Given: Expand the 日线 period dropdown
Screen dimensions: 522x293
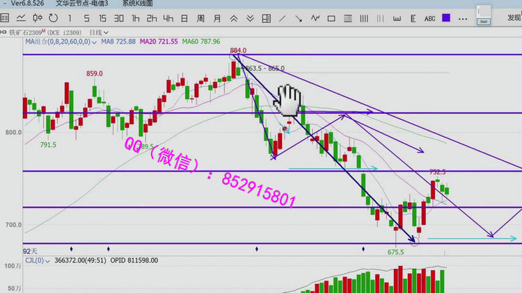Looking at the screenshot, I should (x=99, y=32).
